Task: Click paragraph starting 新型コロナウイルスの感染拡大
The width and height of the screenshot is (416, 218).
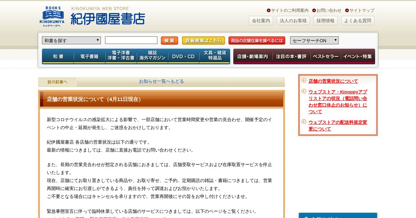Action: [x=159, y=124]
